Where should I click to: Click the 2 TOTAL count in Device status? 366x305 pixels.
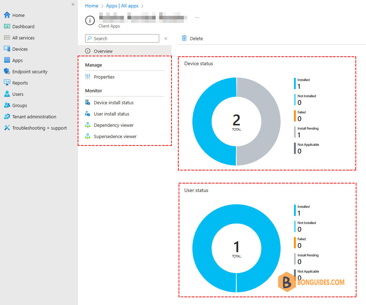coord(236,122)
